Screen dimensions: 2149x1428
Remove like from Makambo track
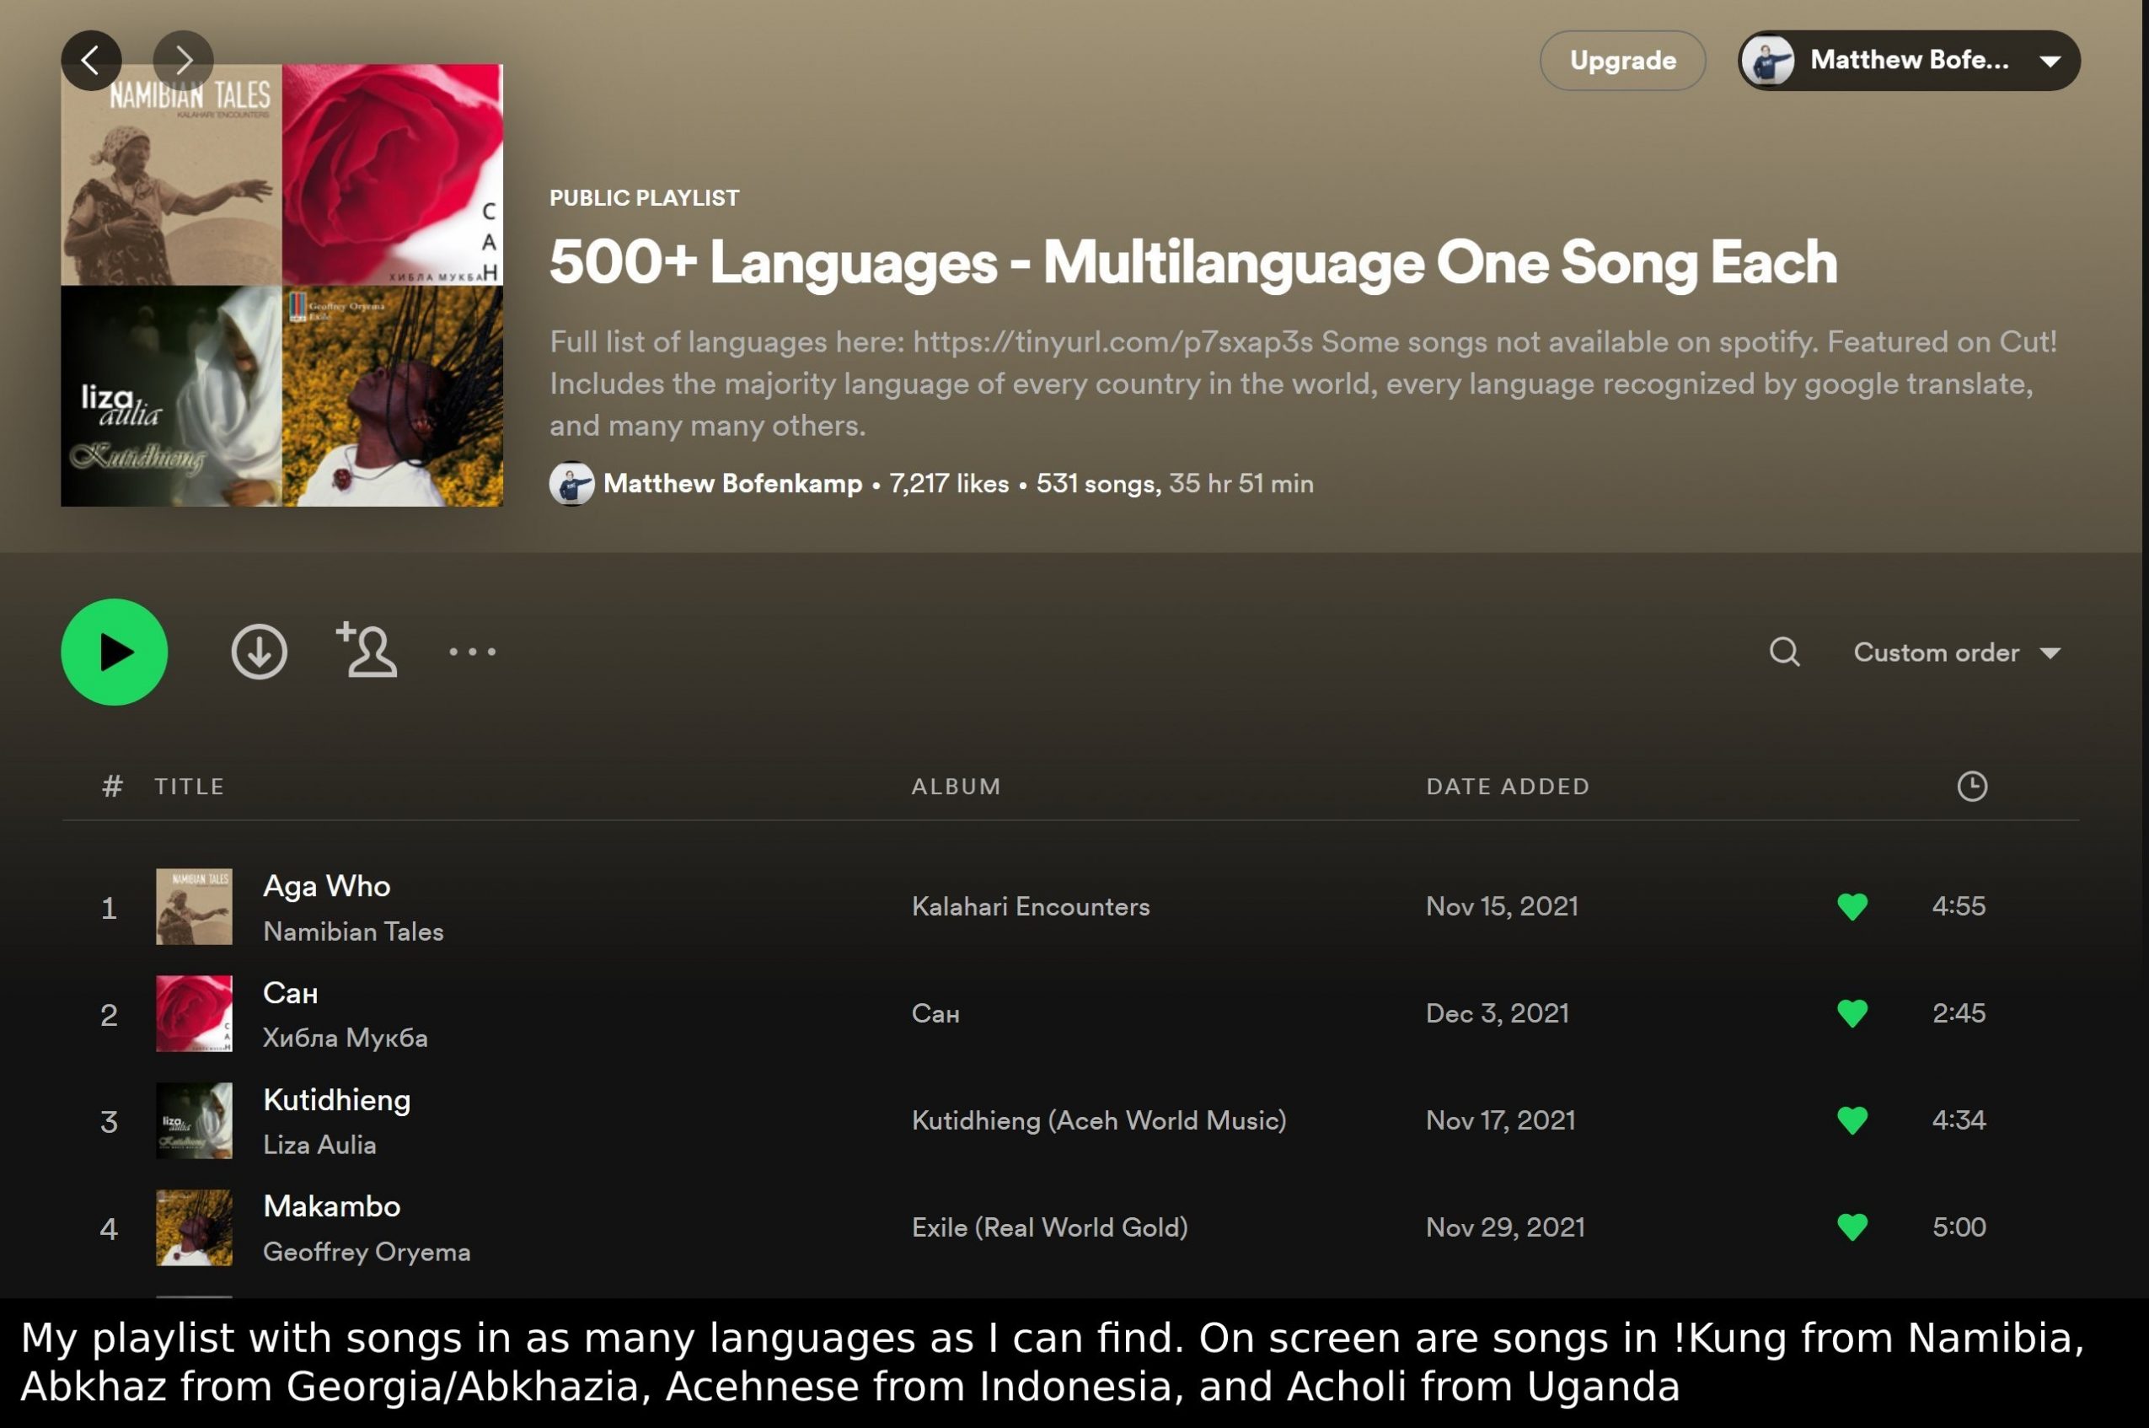coord(1852,1227)
